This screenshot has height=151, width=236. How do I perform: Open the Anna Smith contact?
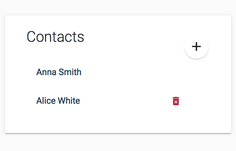click(x=59, y=72)
